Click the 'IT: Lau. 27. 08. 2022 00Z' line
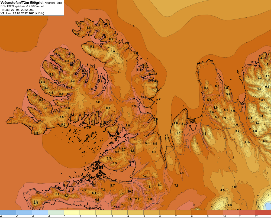 [x=17, y=10]
